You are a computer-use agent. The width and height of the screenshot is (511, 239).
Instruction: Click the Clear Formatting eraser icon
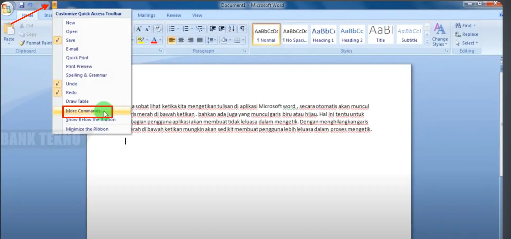click(158, 28)
